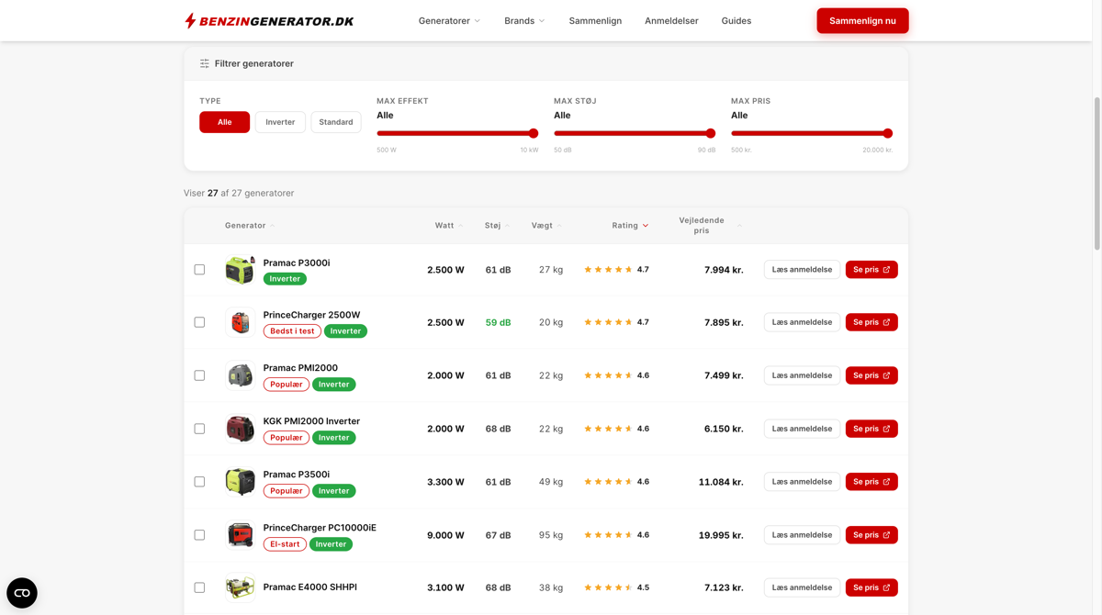This screenshot has width=1102, height=615.
Task: Click the red Sammenlign nu button
Action: (x=862, y=21)
